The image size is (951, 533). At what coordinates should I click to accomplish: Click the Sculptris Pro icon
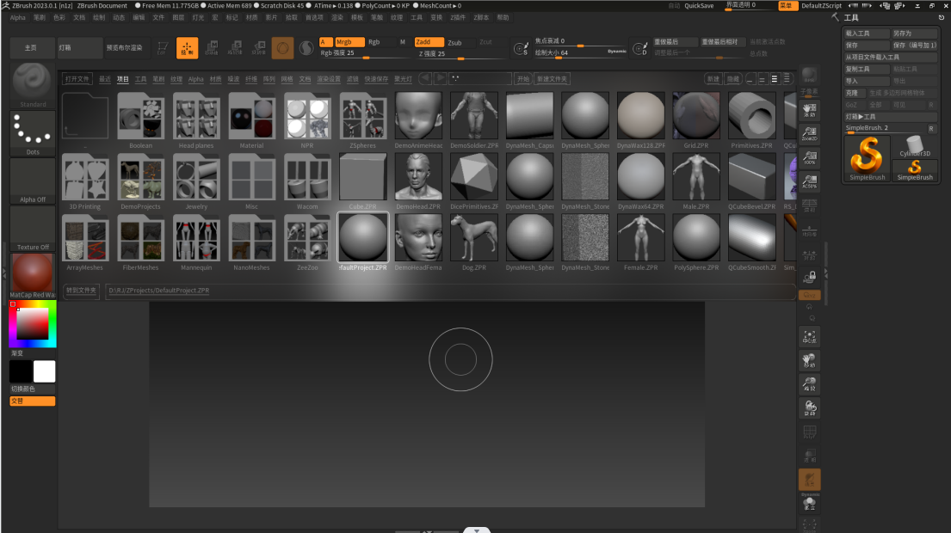(x=306, y=48)
